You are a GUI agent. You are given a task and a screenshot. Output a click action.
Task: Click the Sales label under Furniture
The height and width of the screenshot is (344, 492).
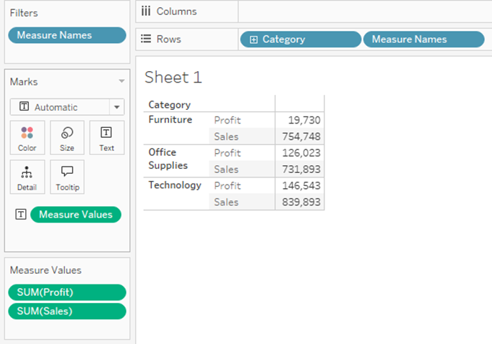(x=227, y=136)
